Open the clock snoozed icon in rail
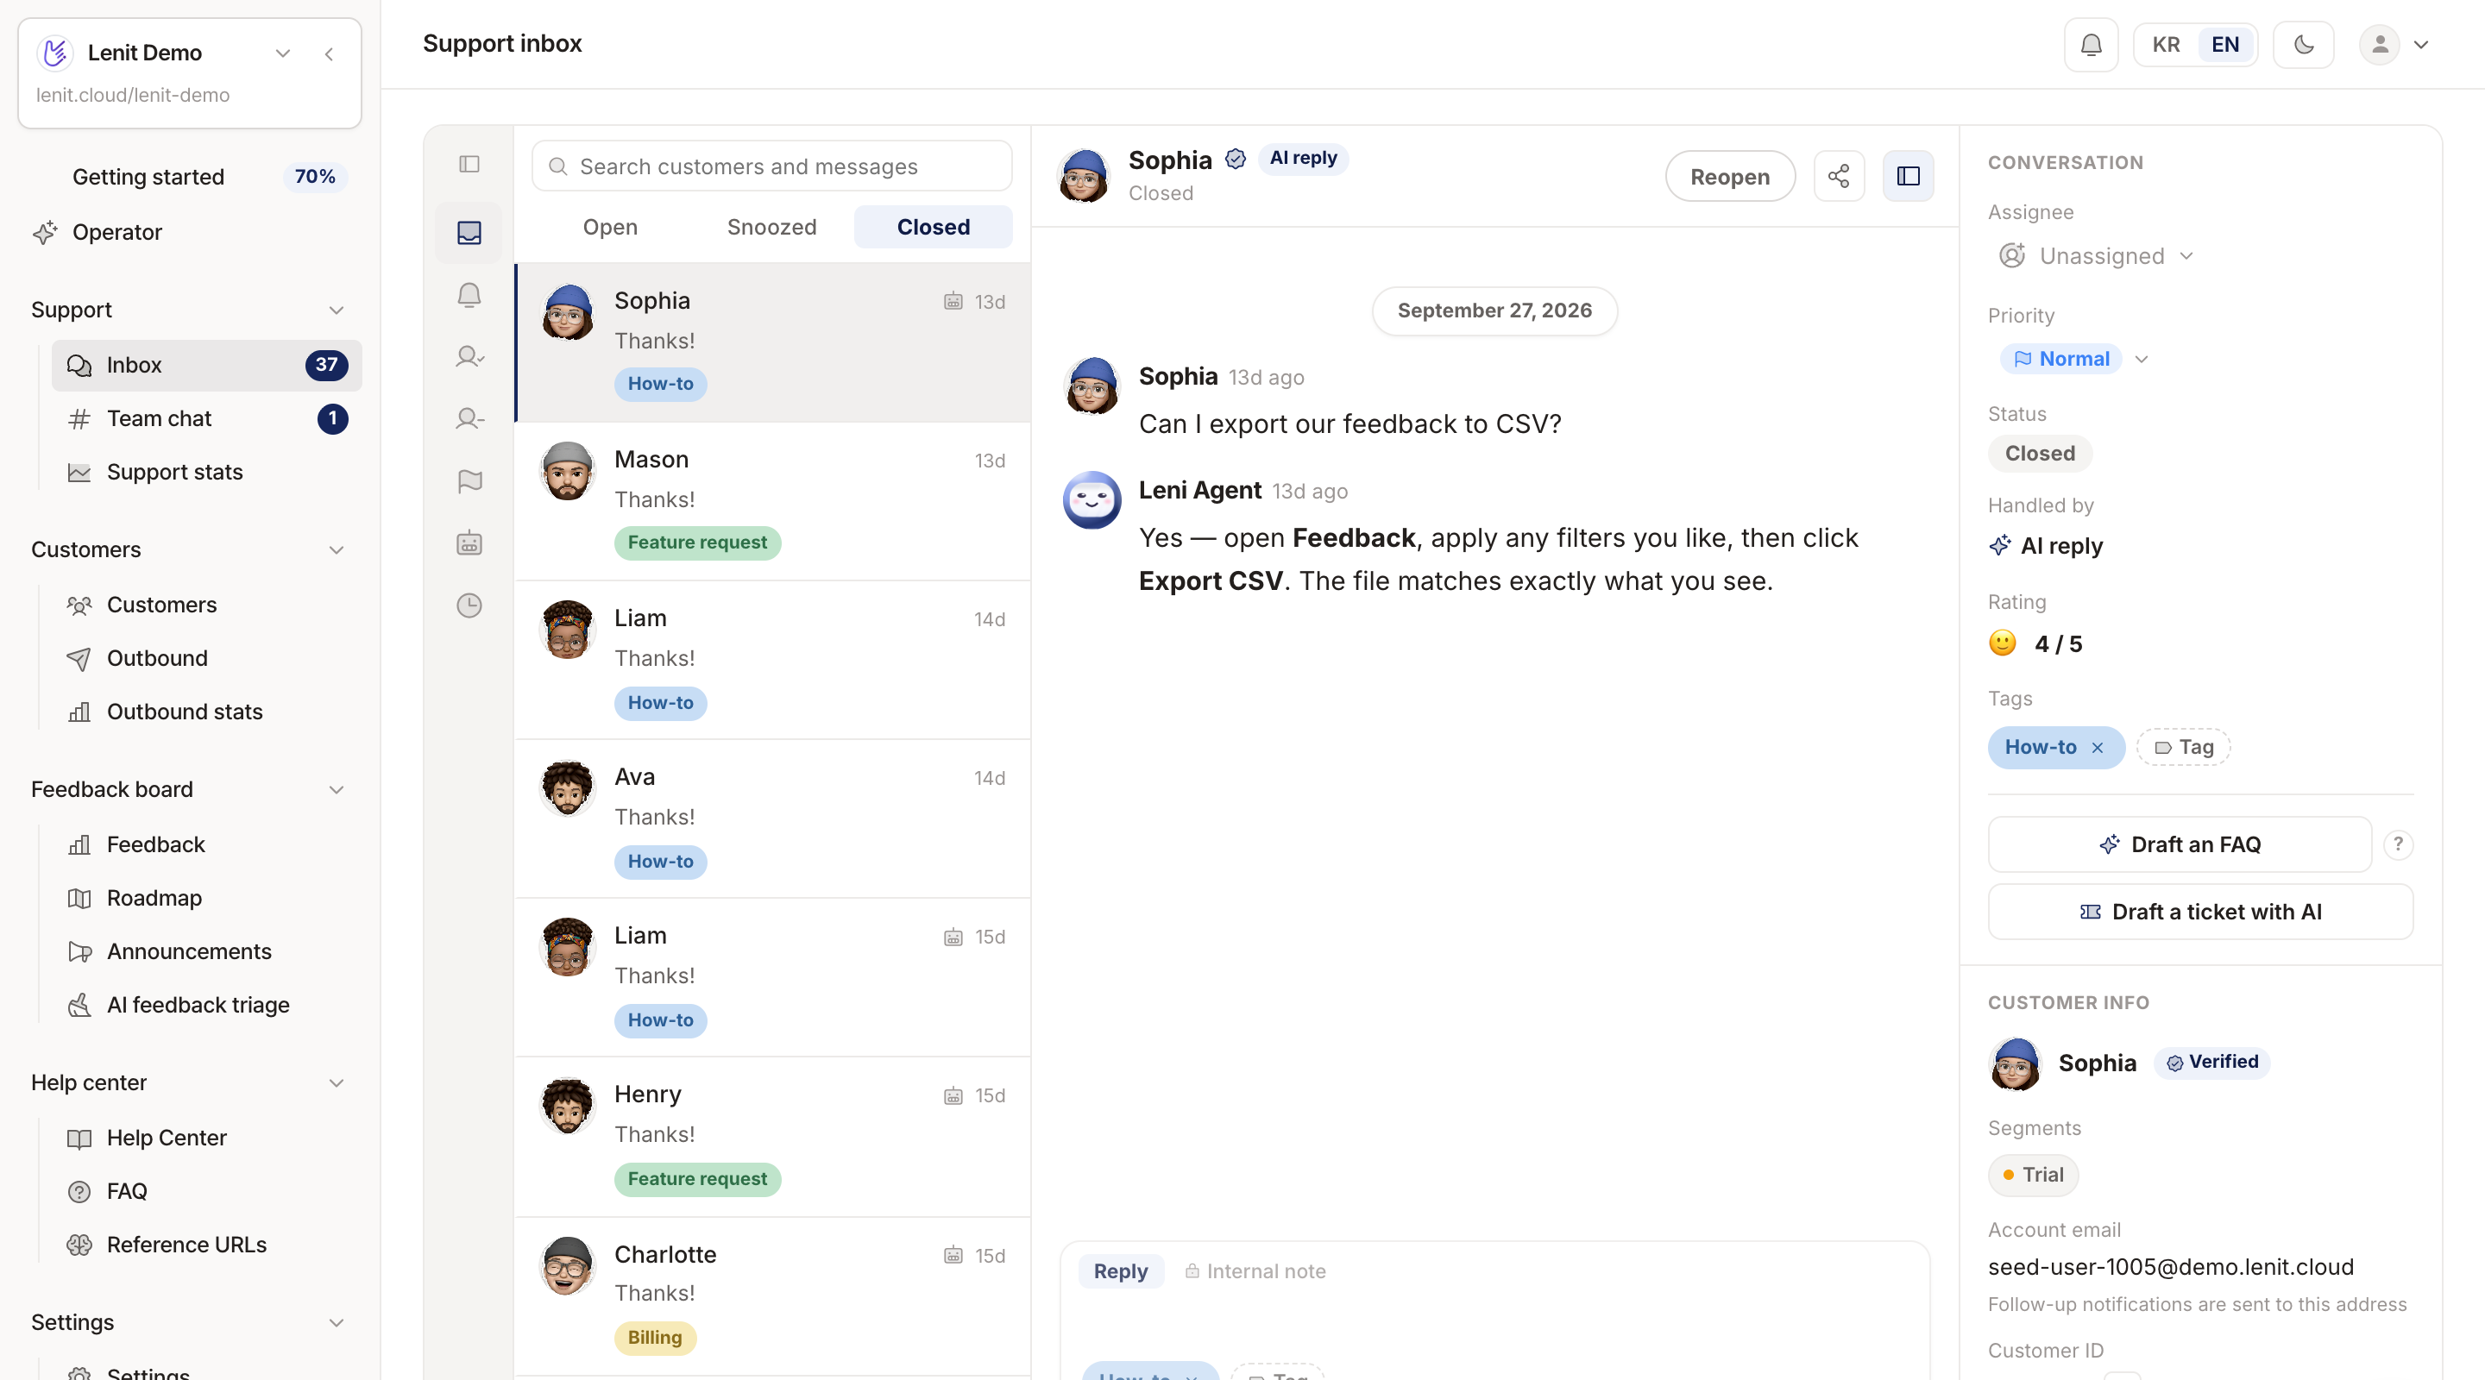 (x=469, y=605)
